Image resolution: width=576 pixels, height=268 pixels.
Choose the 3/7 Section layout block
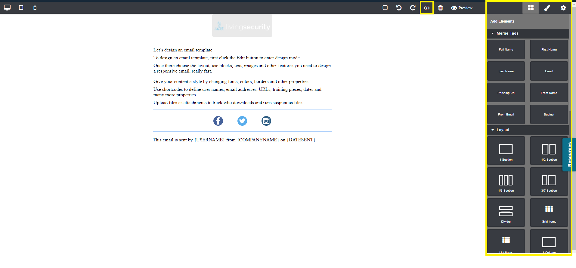pyautogui.click(x=549, y=182)
